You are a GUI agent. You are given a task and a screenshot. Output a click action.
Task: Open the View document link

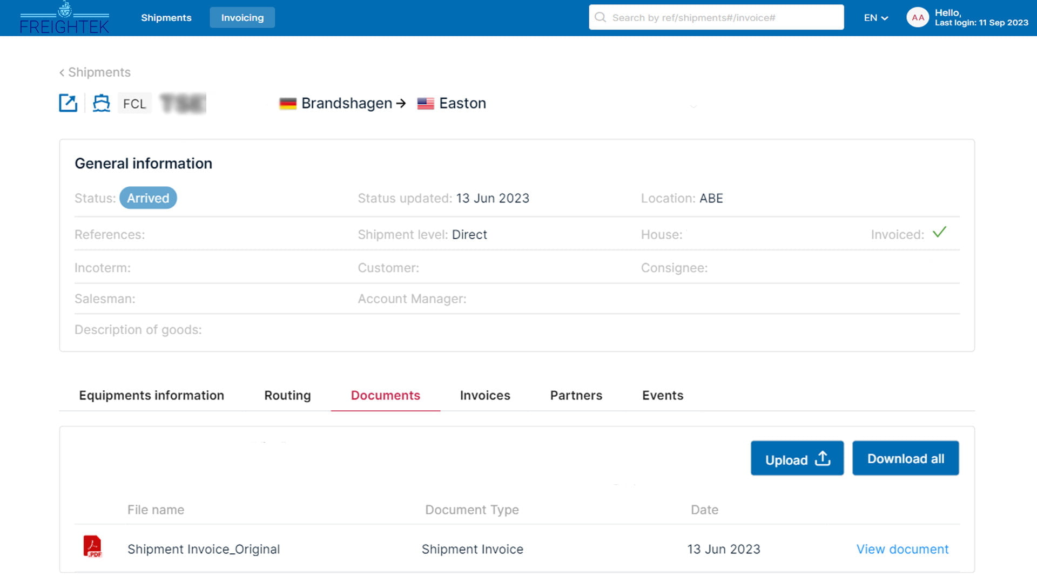point(902,549)
